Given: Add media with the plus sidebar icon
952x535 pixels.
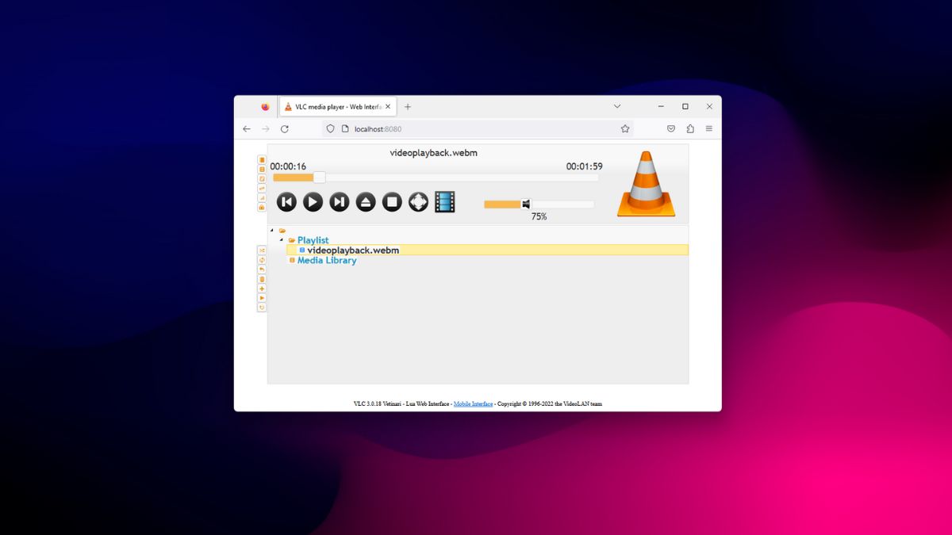Looking at the screenshot, I should [262, 289].
